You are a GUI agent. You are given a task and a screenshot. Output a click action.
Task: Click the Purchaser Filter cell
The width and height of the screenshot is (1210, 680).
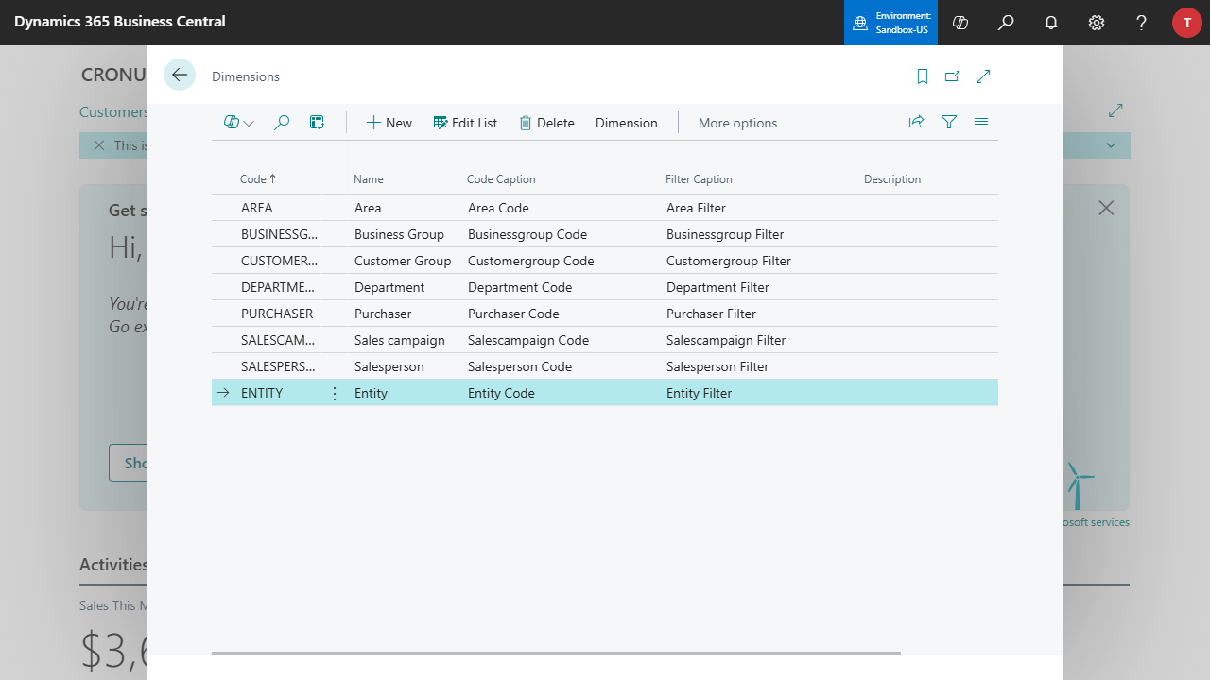(711, 314)
